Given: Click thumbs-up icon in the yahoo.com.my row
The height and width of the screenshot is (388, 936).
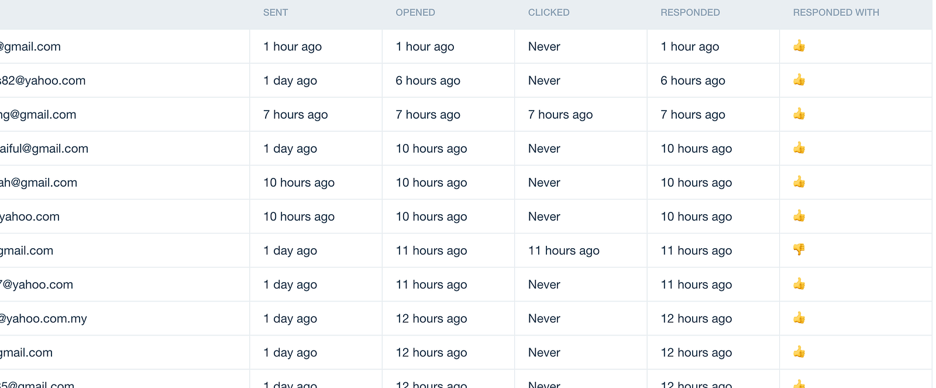Looking at the screenshot, I should (x=799, y=318).
